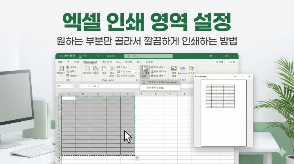This screenshot has height=164, width=294.
Task: Click the Quick Analysis icon below selection
Action: (x=138, y=158)
